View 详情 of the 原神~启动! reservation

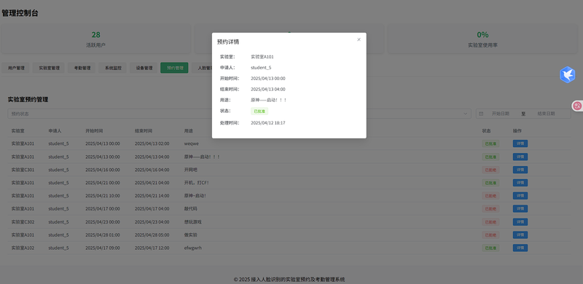click(x=520, y=196)
